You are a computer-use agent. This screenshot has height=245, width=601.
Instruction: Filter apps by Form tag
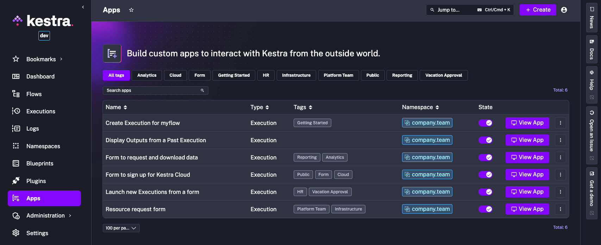click(200, 75)
